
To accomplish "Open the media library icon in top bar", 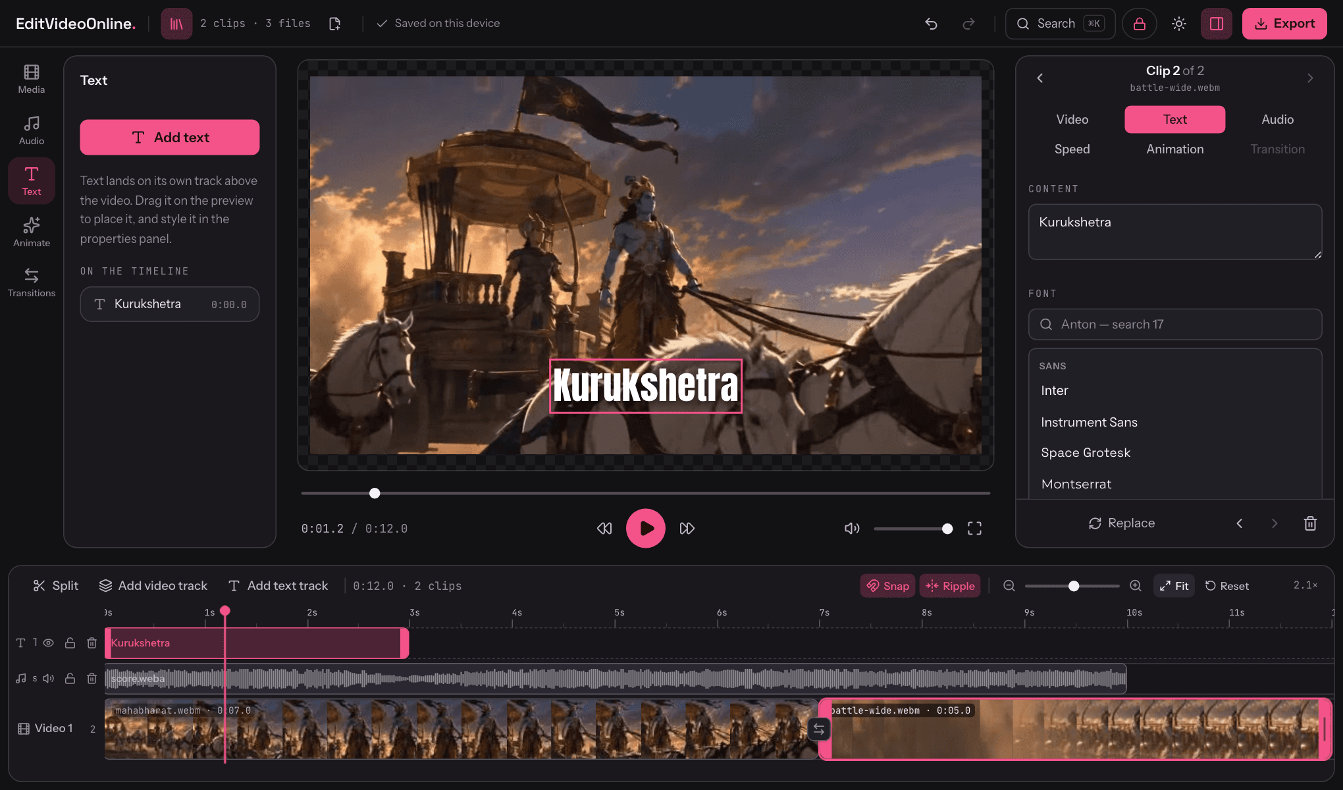I will (x=176, y=24).
